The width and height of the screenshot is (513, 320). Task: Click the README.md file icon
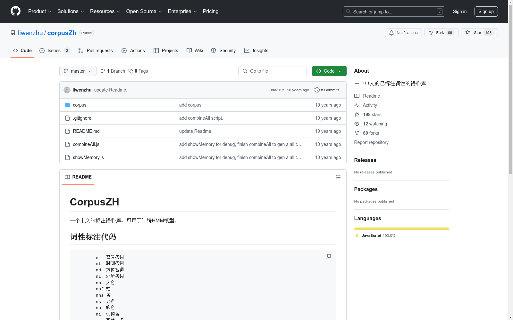(x=67, y=131)
